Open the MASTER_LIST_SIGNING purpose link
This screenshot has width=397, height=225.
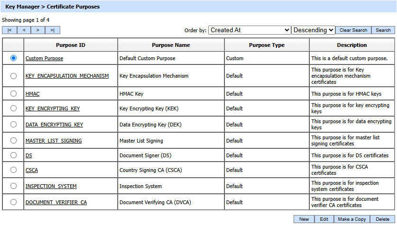pos(54,141)
